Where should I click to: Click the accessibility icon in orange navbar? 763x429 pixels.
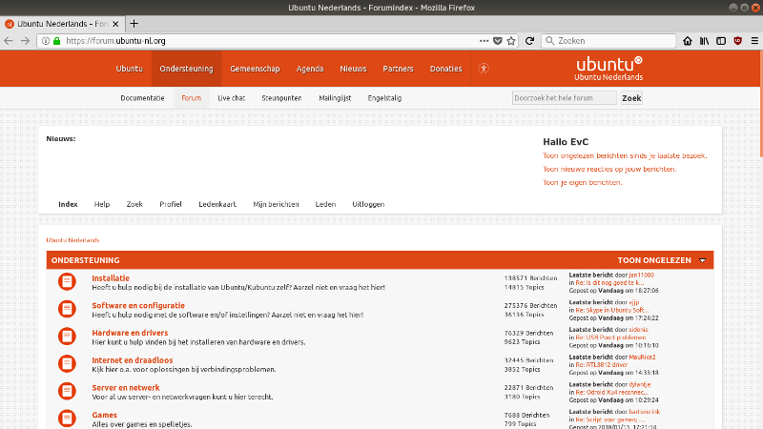(x=484, y=69)
